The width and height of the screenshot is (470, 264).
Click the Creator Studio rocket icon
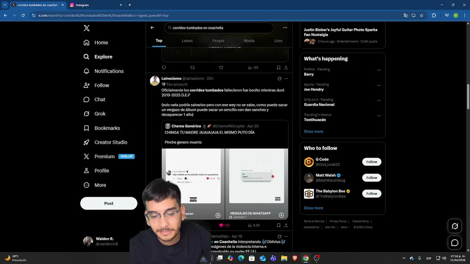click(86, 142)
